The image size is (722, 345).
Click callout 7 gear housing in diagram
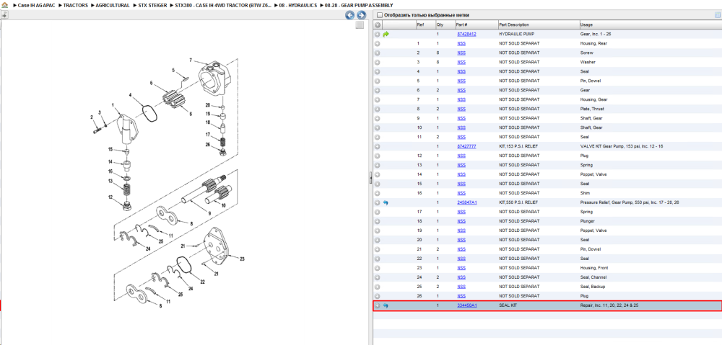tap(190, 61)
